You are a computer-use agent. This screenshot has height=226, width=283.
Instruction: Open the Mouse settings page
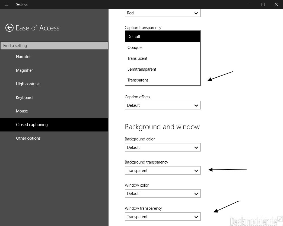click(x=54, y=111)
